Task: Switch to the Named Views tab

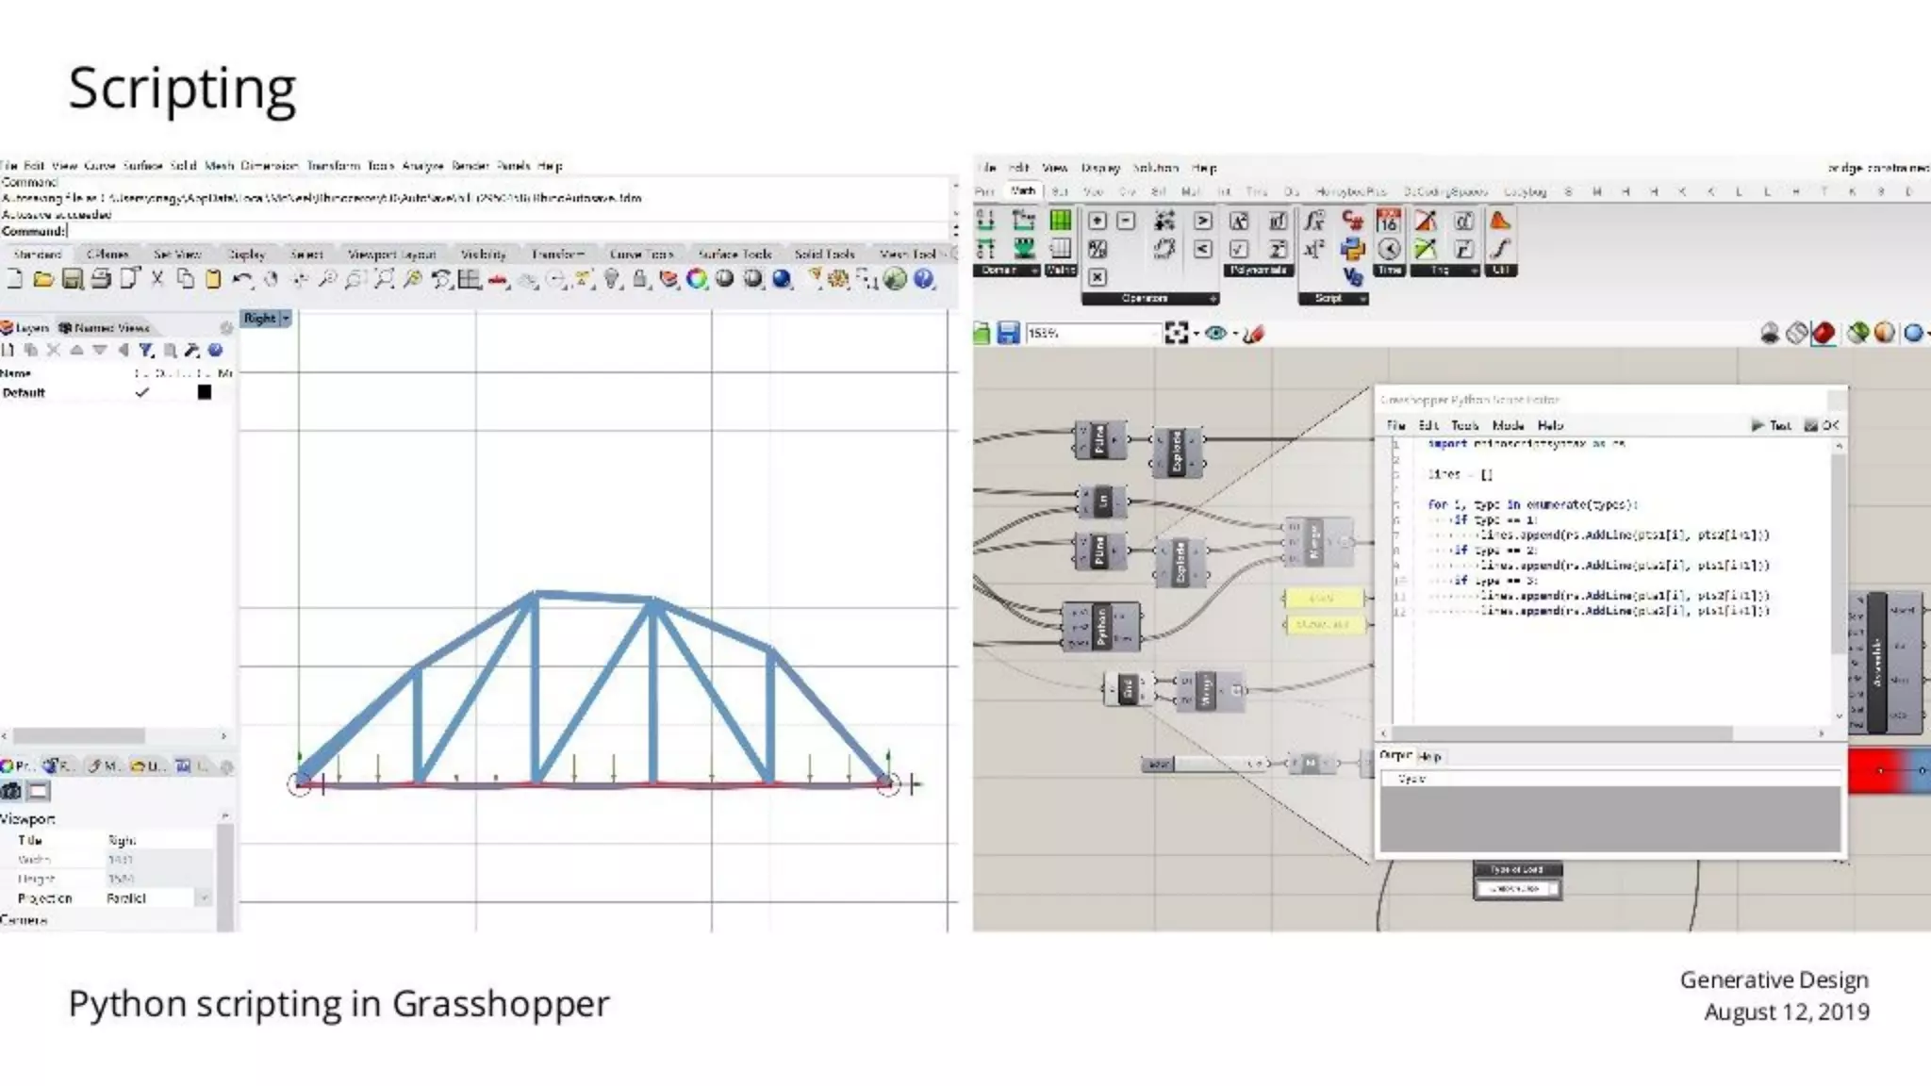Action: click(x=105, y=328)
